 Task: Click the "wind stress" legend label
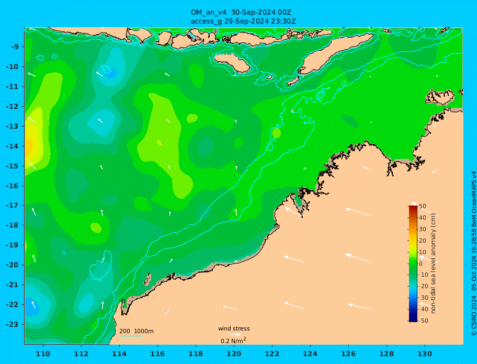tap(234, 329)
